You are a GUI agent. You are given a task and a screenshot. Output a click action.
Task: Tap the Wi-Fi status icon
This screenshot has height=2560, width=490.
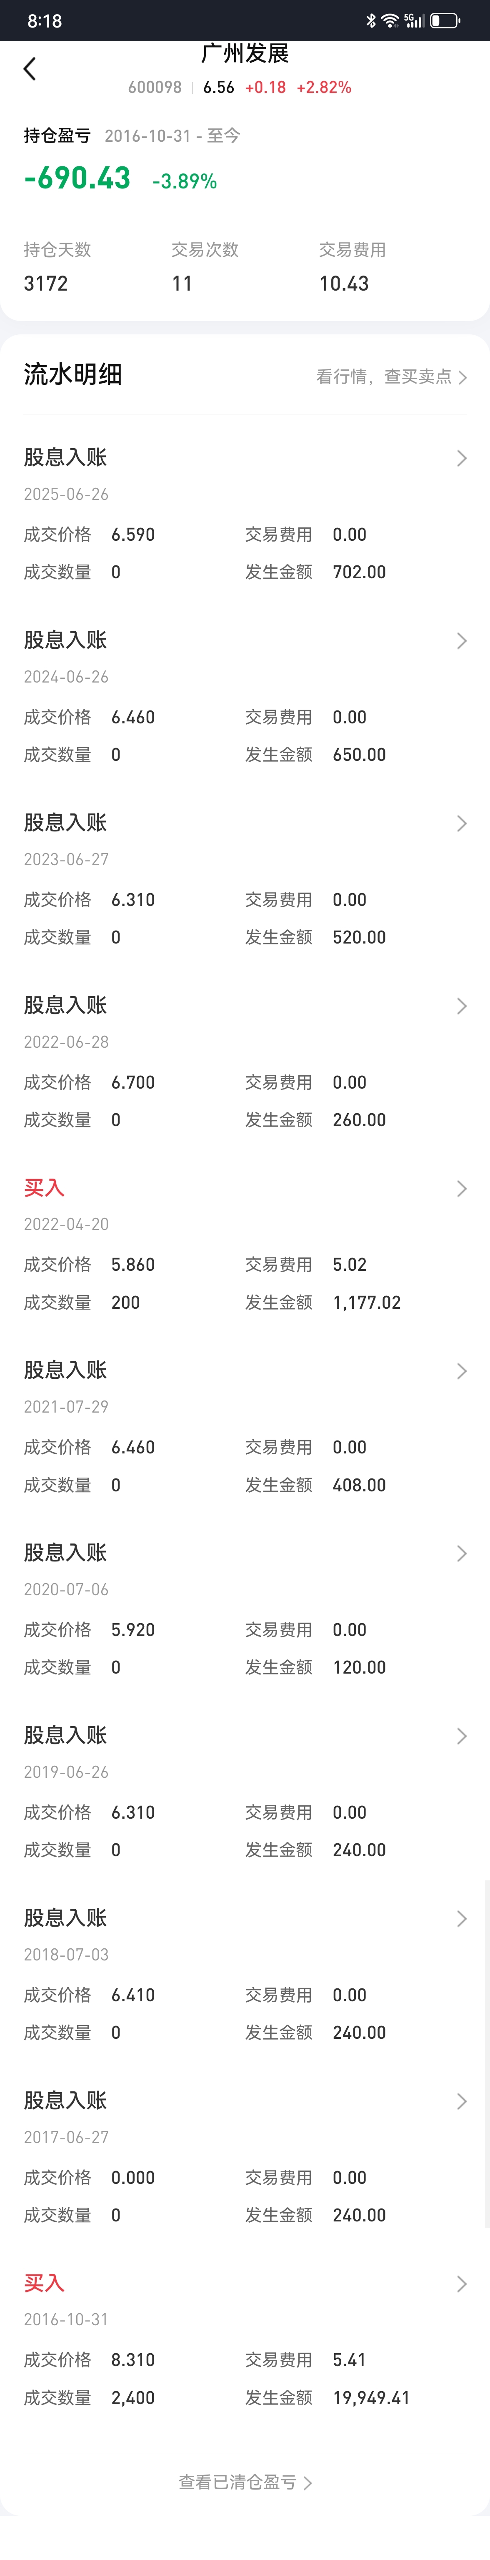coord(390,20)
